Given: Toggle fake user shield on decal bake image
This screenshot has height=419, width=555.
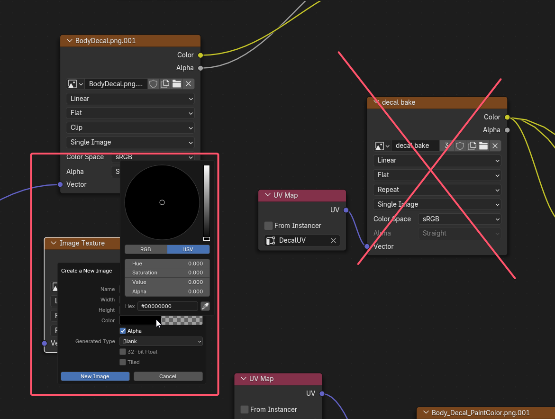Looking at the screenshot, I should (460, 146).
